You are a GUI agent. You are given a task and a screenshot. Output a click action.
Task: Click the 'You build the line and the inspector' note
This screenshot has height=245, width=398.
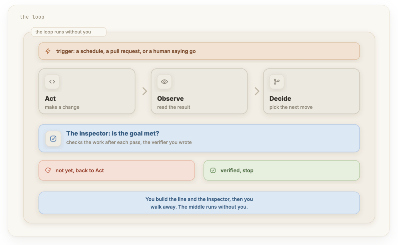199,203
